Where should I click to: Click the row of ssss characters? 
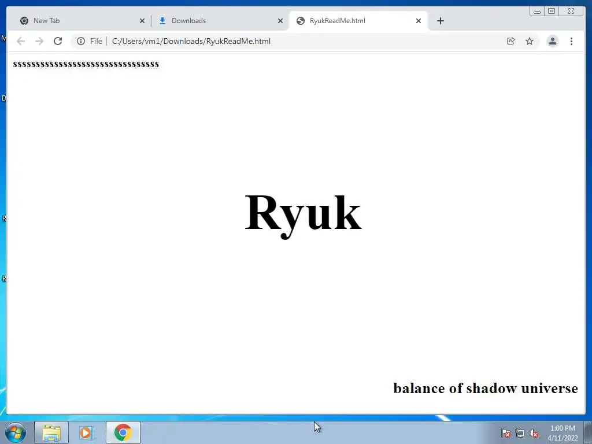coord(86,64)
